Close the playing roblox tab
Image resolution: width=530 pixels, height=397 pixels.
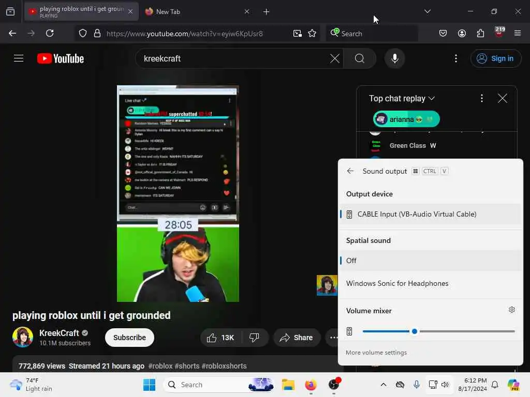(130, 11)
